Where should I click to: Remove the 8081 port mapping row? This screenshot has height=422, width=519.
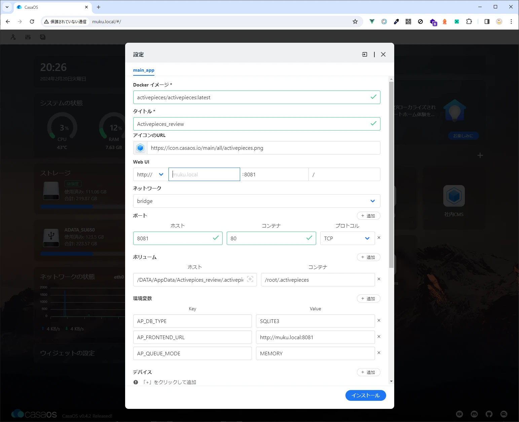click(x=379, y=238)
